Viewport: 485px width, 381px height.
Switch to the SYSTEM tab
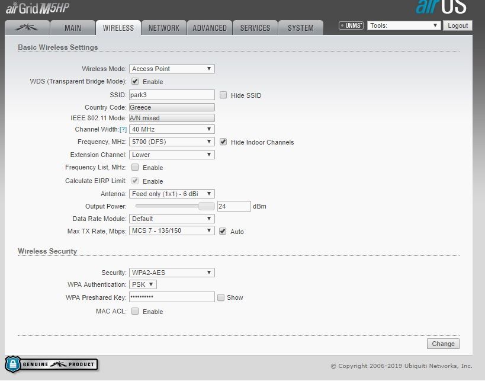click(301, 27)
